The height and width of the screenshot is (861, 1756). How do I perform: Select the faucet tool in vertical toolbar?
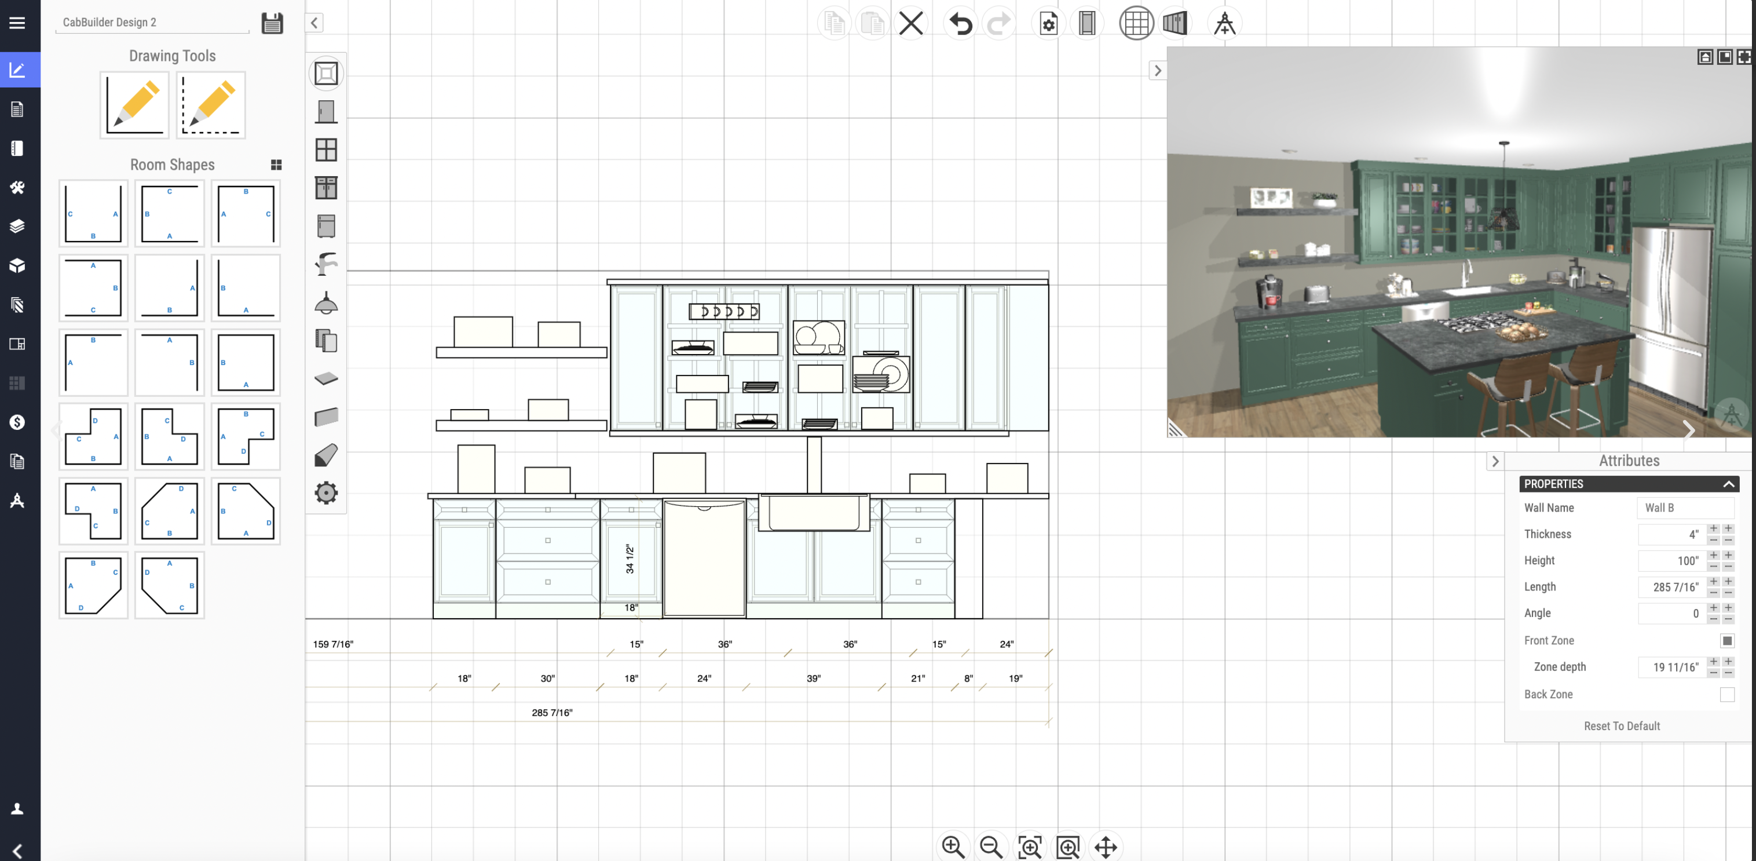326,264
